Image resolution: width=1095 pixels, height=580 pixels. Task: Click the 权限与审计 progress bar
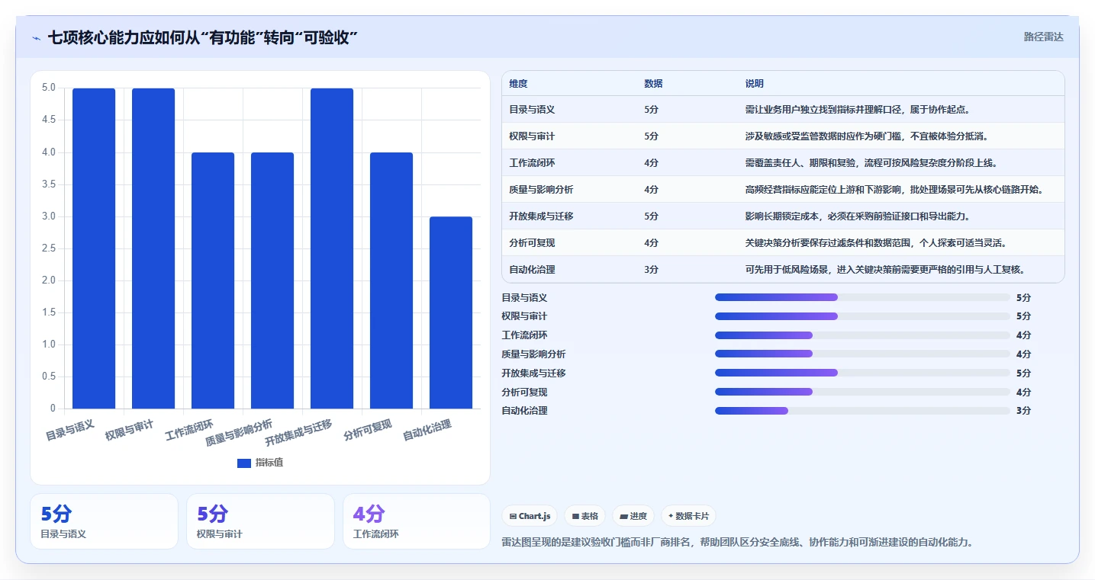click(x=862, y=316)
